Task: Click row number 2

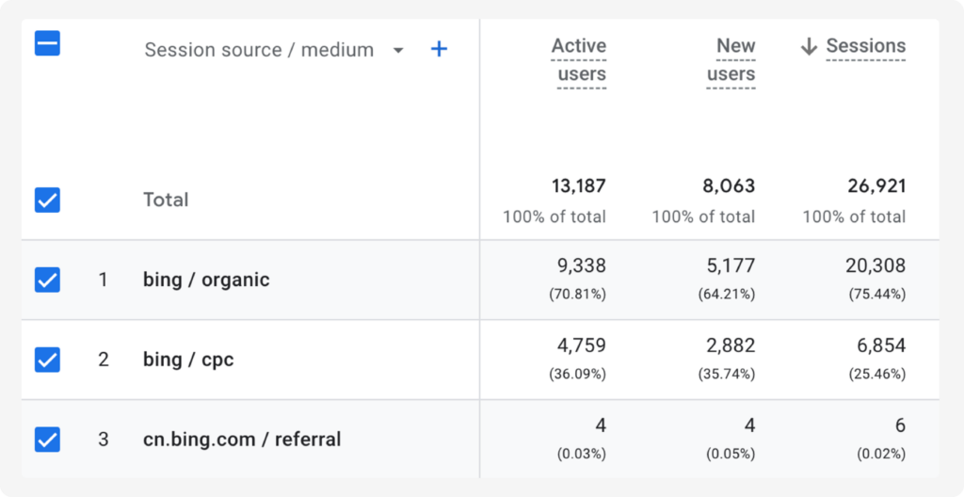Action: (x=104, y=360)
